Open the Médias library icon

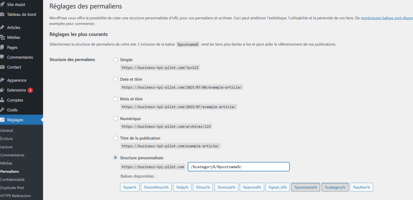[2, 37]
